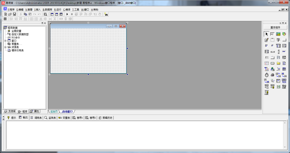This screenshot has width=290, height=153.
Task: Click the New file toolbar icon
Action: (6, 14)
